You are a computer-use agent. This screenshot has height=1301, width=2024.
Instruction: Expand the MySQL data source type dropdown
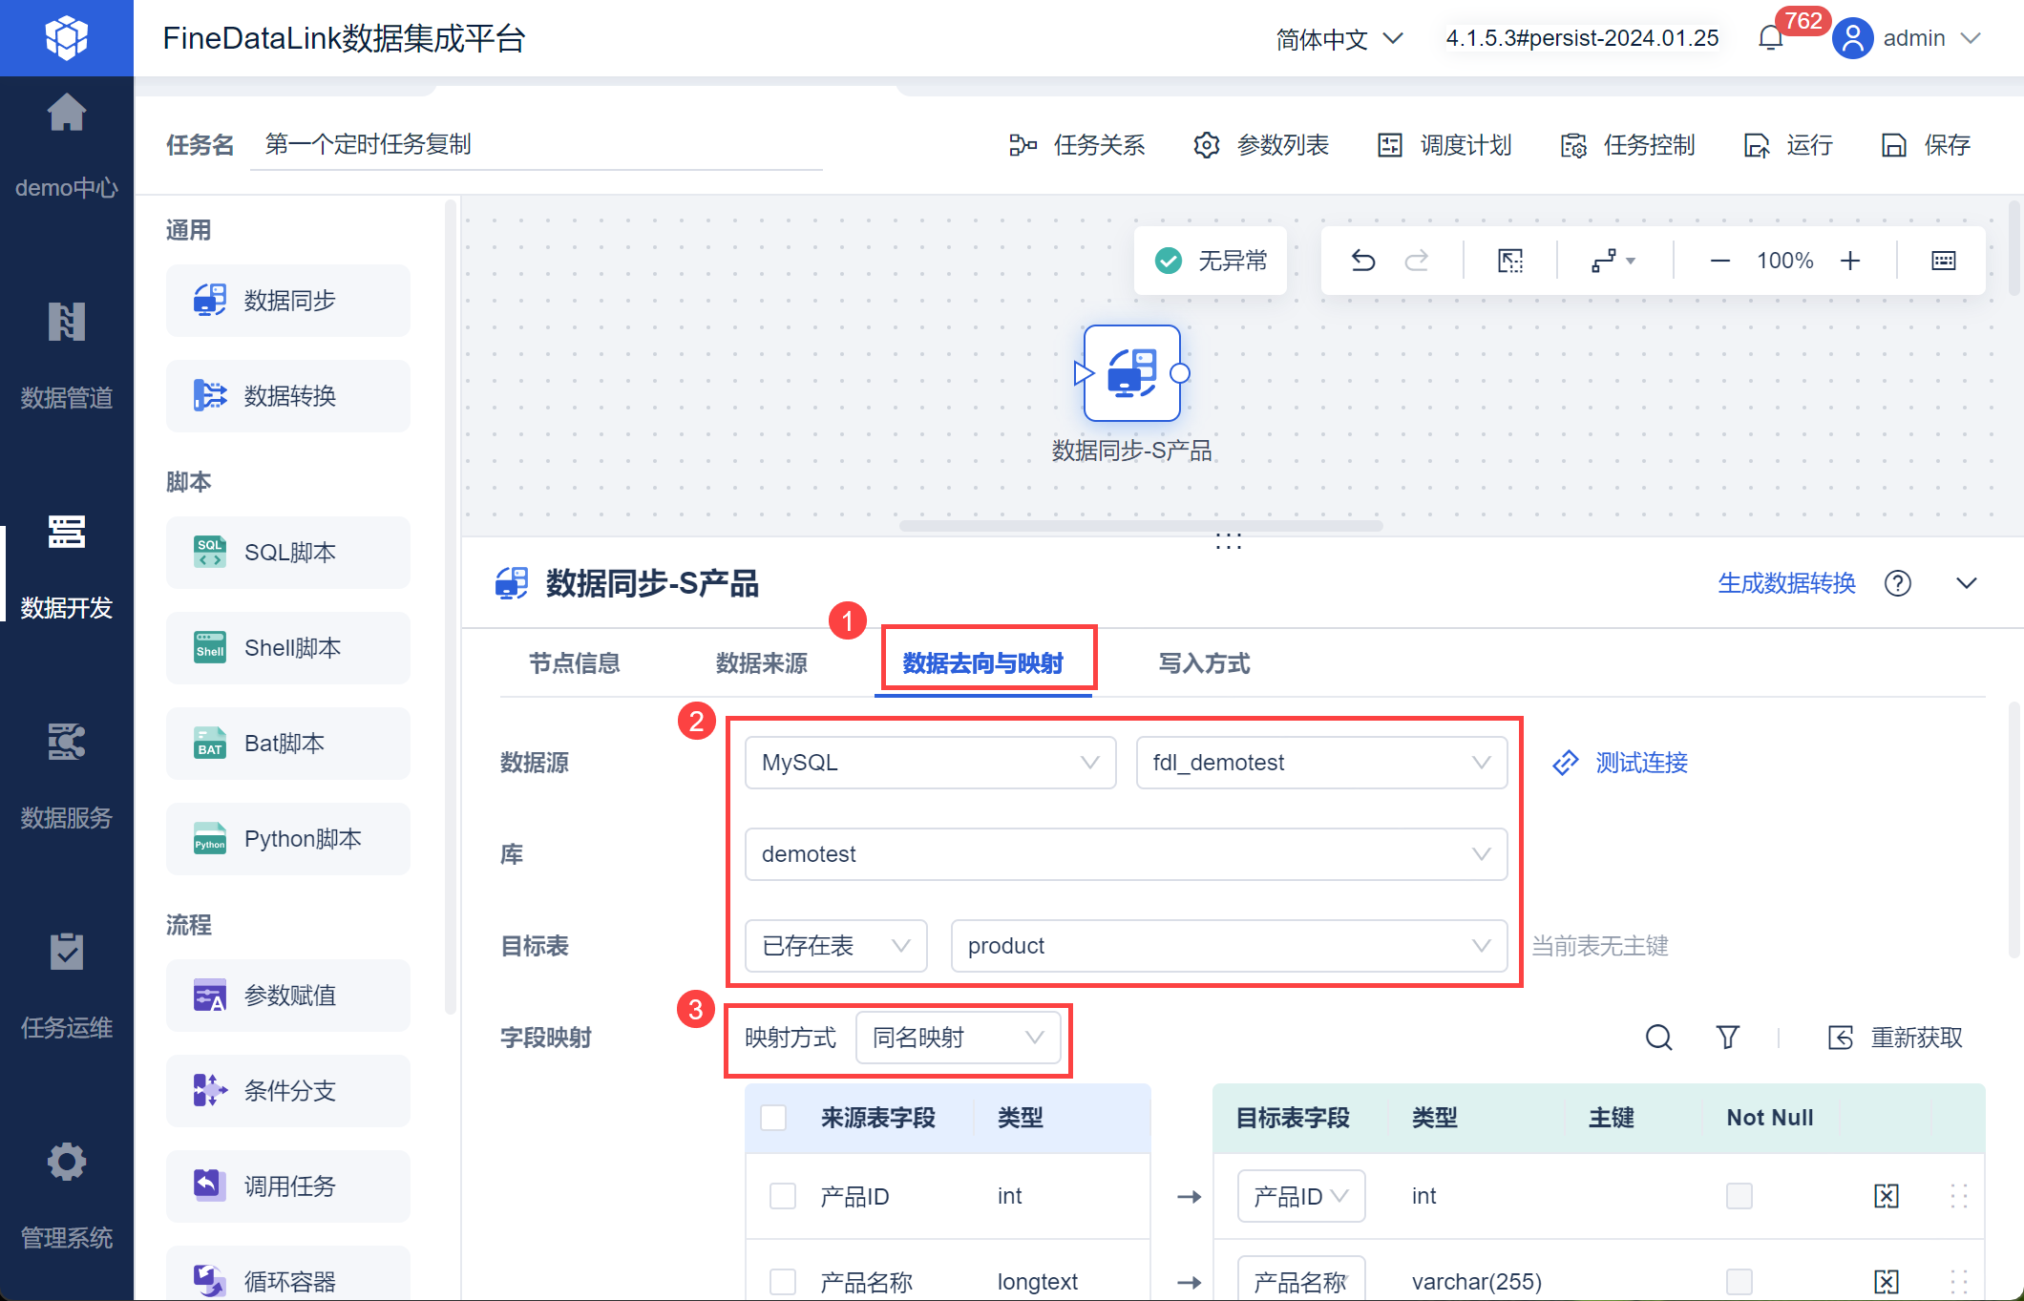point(930,763)
